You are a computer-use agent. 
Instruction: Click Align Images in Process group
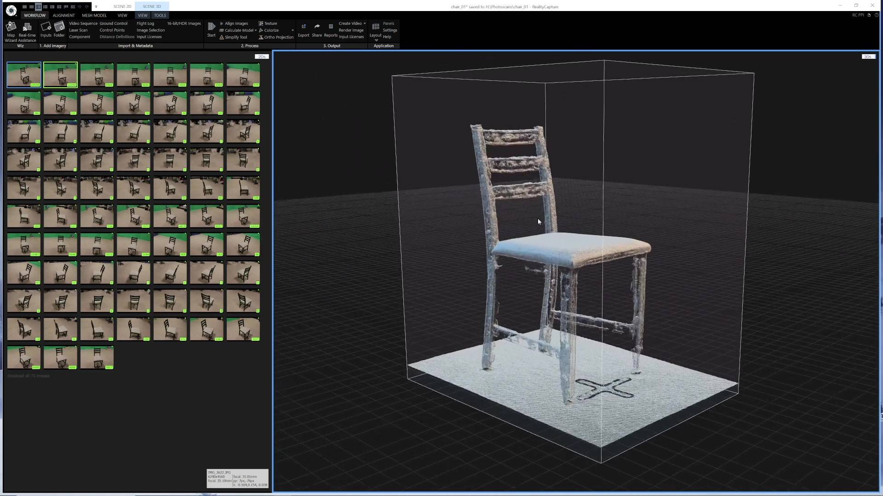tap(235, 23)
